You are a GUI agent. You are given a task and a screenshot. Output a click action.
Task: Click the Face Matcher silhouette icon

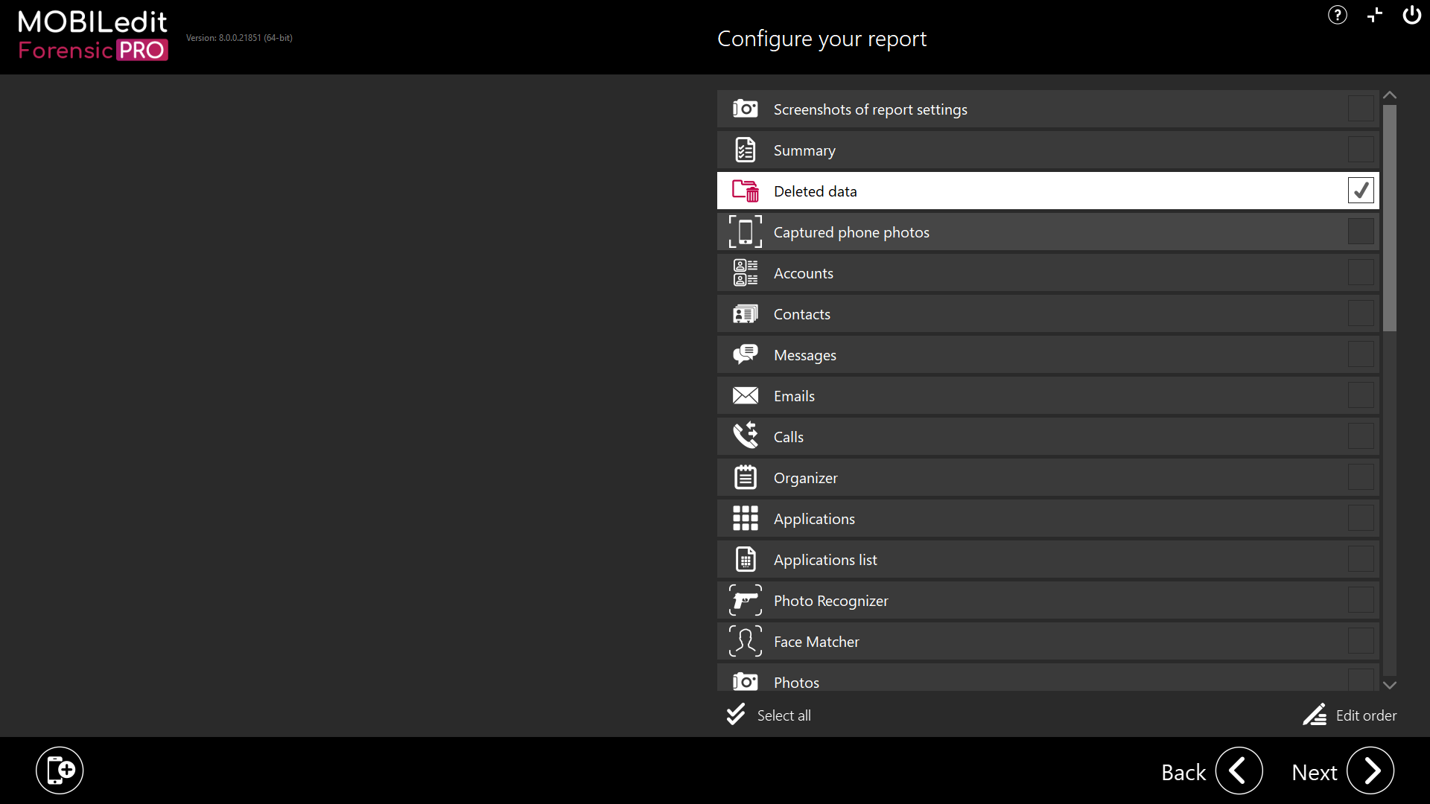745,641
